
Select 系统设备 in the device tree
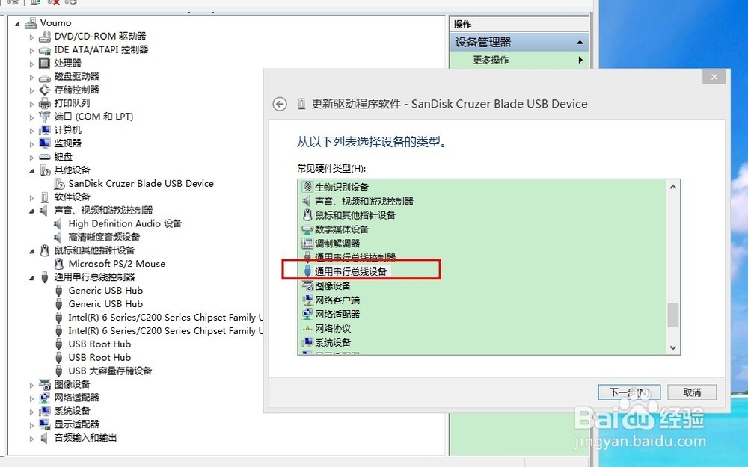coord(72,411)
